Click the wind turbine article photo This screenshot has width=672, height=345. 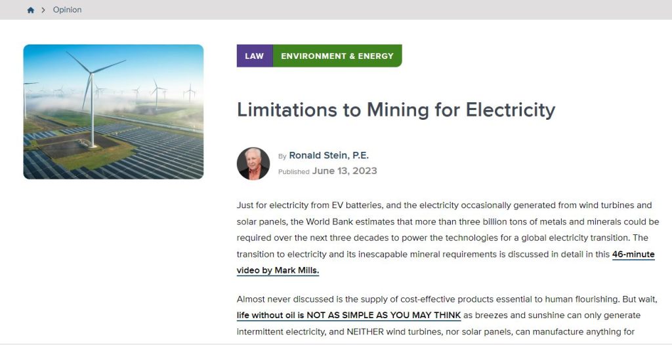coord(113,112)
